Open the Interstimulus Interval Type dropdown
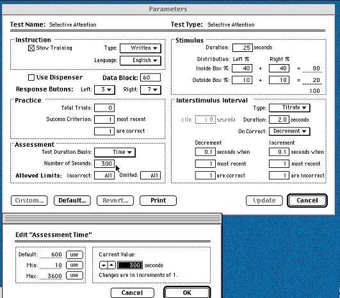The width and height of the screenshot is (340, 298). click(x=289, y=108)
